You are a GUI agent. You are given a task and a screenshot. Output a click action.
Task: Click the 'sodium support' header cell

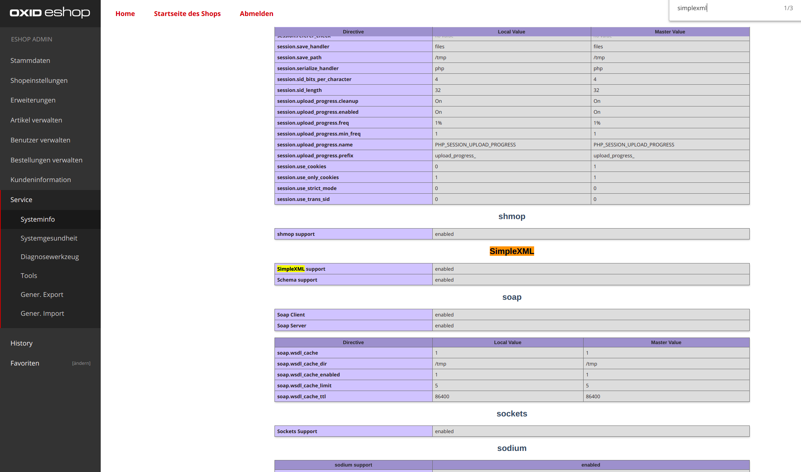pos(353,465)
